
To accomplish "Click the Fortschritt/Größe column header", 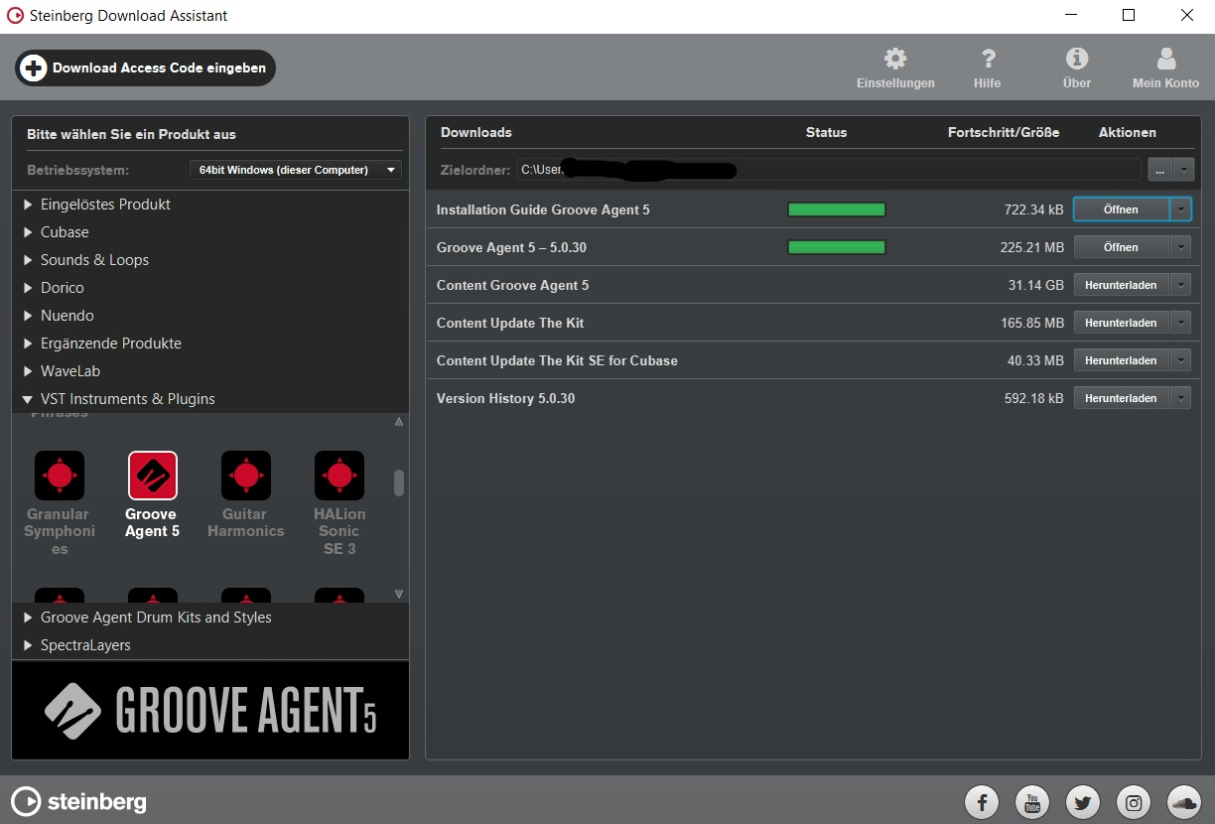I will pos(1004,132).
